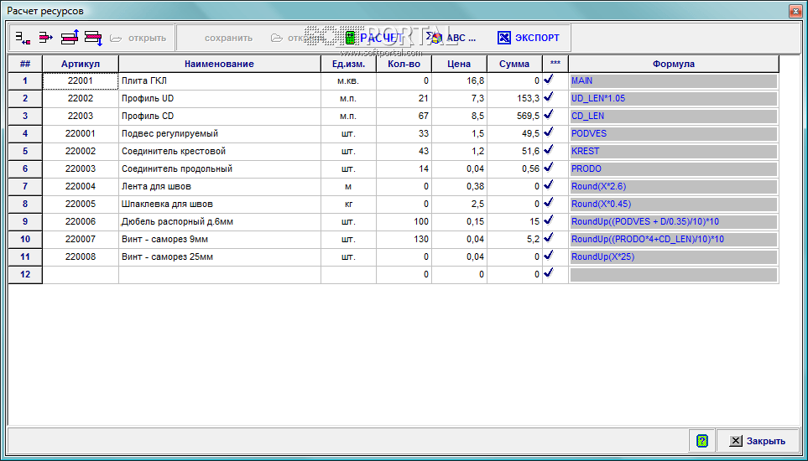Toggle checkmark for Лента для швов row
This screenshot has height=461, width=808.
[x=550, y=184]
